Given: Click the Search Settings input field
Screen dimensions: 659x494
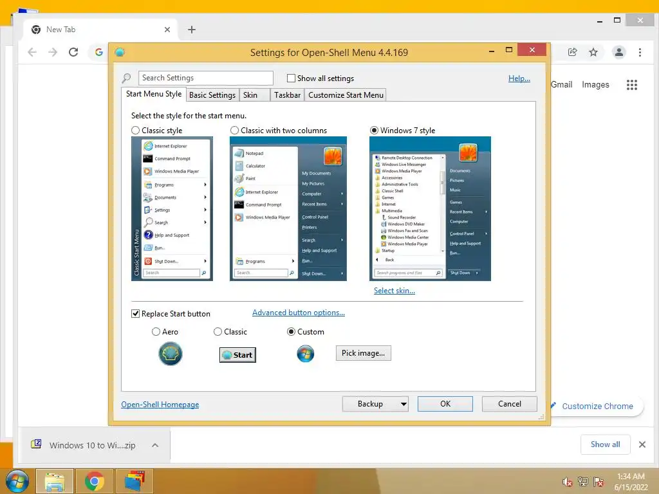Looking at the screenshot, I should 205,78.
